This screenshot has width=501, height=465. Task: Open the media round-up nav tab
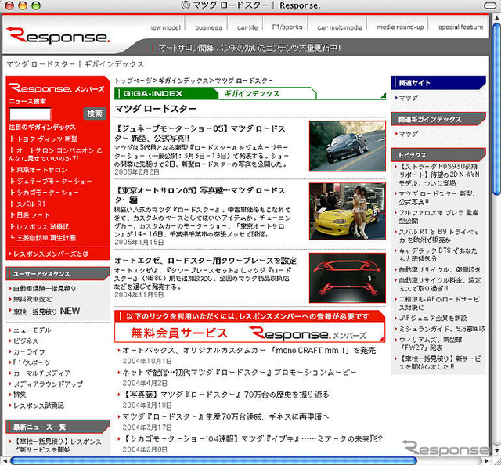click(x=400, y=27)
